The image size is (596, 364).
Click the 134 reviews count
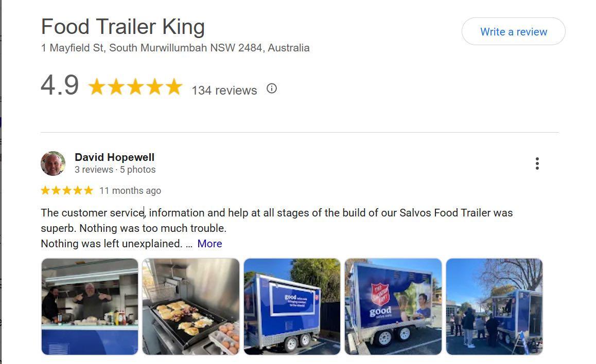click(224, 90)
